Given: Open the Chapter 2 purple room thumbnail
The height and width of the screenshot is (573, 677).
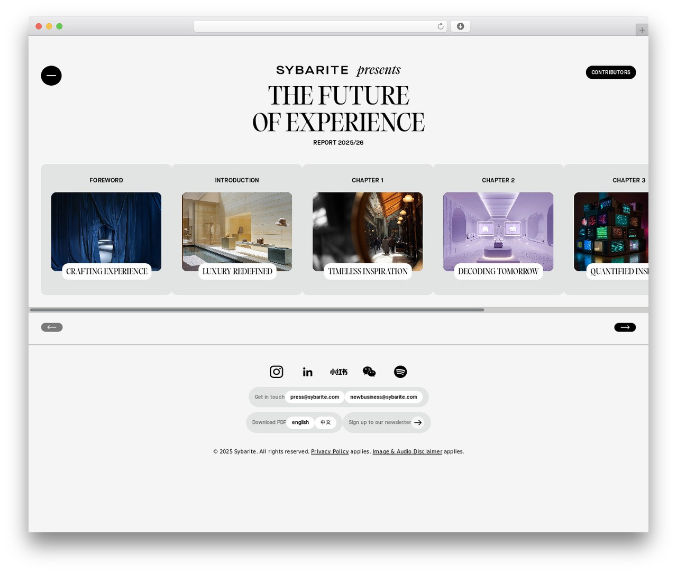Looking at the screenshot, I should pos(498,232).
